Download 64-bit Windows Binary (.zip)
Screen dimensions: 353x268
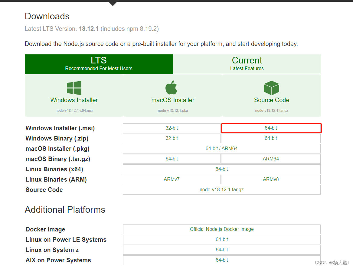pos(271,138)
